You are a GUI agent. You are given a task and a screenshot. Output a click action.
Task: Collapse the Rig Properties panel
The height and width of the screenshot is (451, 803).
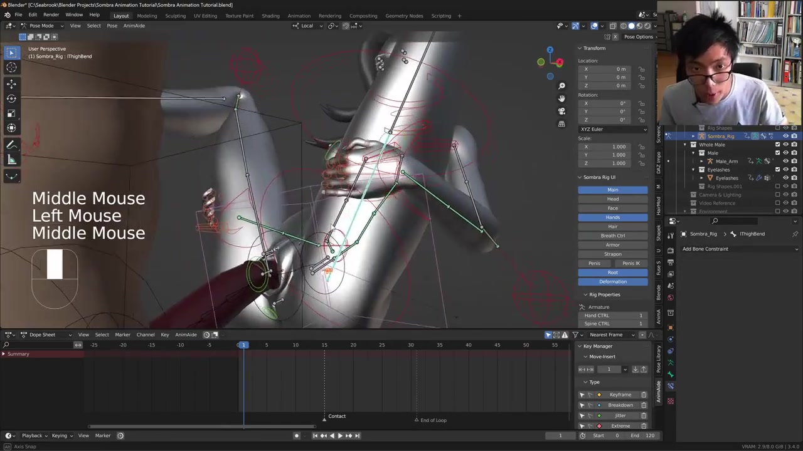pyautogui.click(x=604, y=294)
